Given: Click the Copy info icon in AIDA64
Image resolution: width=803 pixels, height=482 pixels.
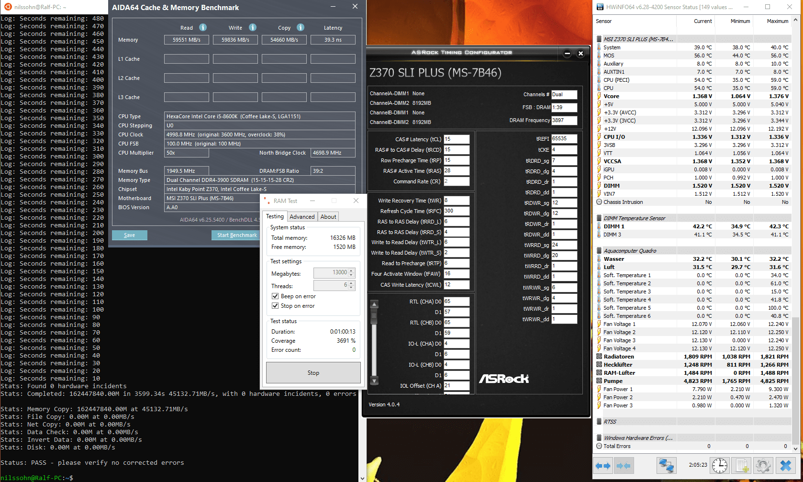Looking at the screenshot, I should click(301, 27).
